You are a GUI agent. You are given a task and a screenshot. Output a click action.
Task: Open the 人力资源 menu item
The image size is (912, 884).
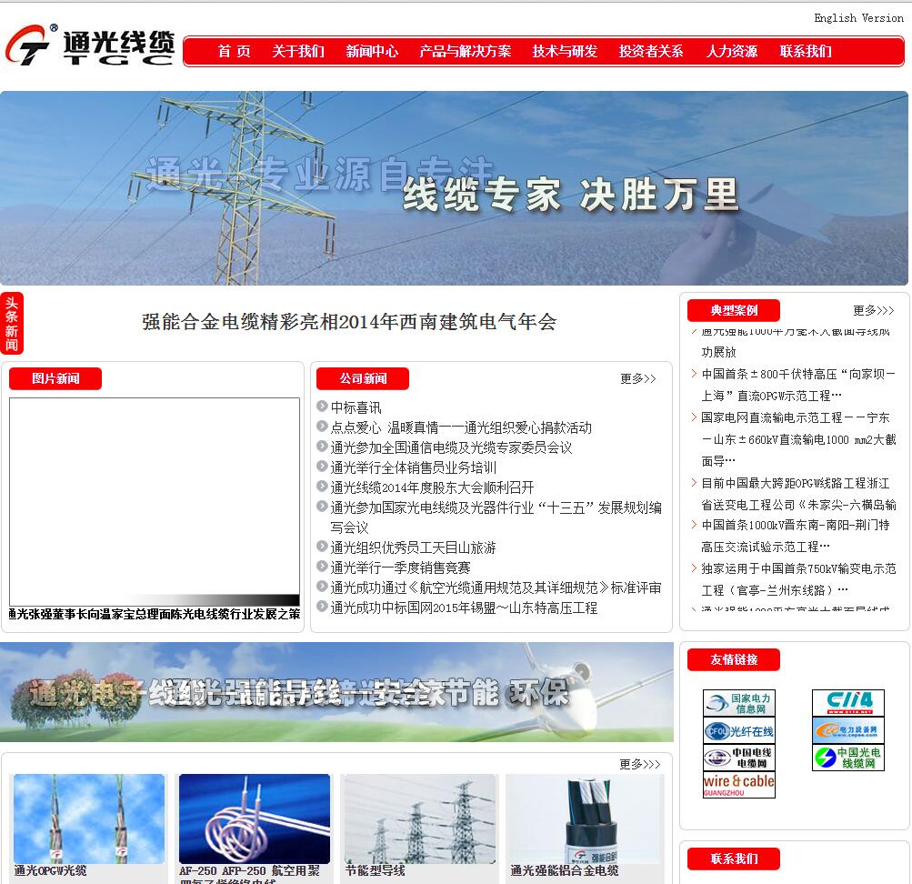(732, 51)
